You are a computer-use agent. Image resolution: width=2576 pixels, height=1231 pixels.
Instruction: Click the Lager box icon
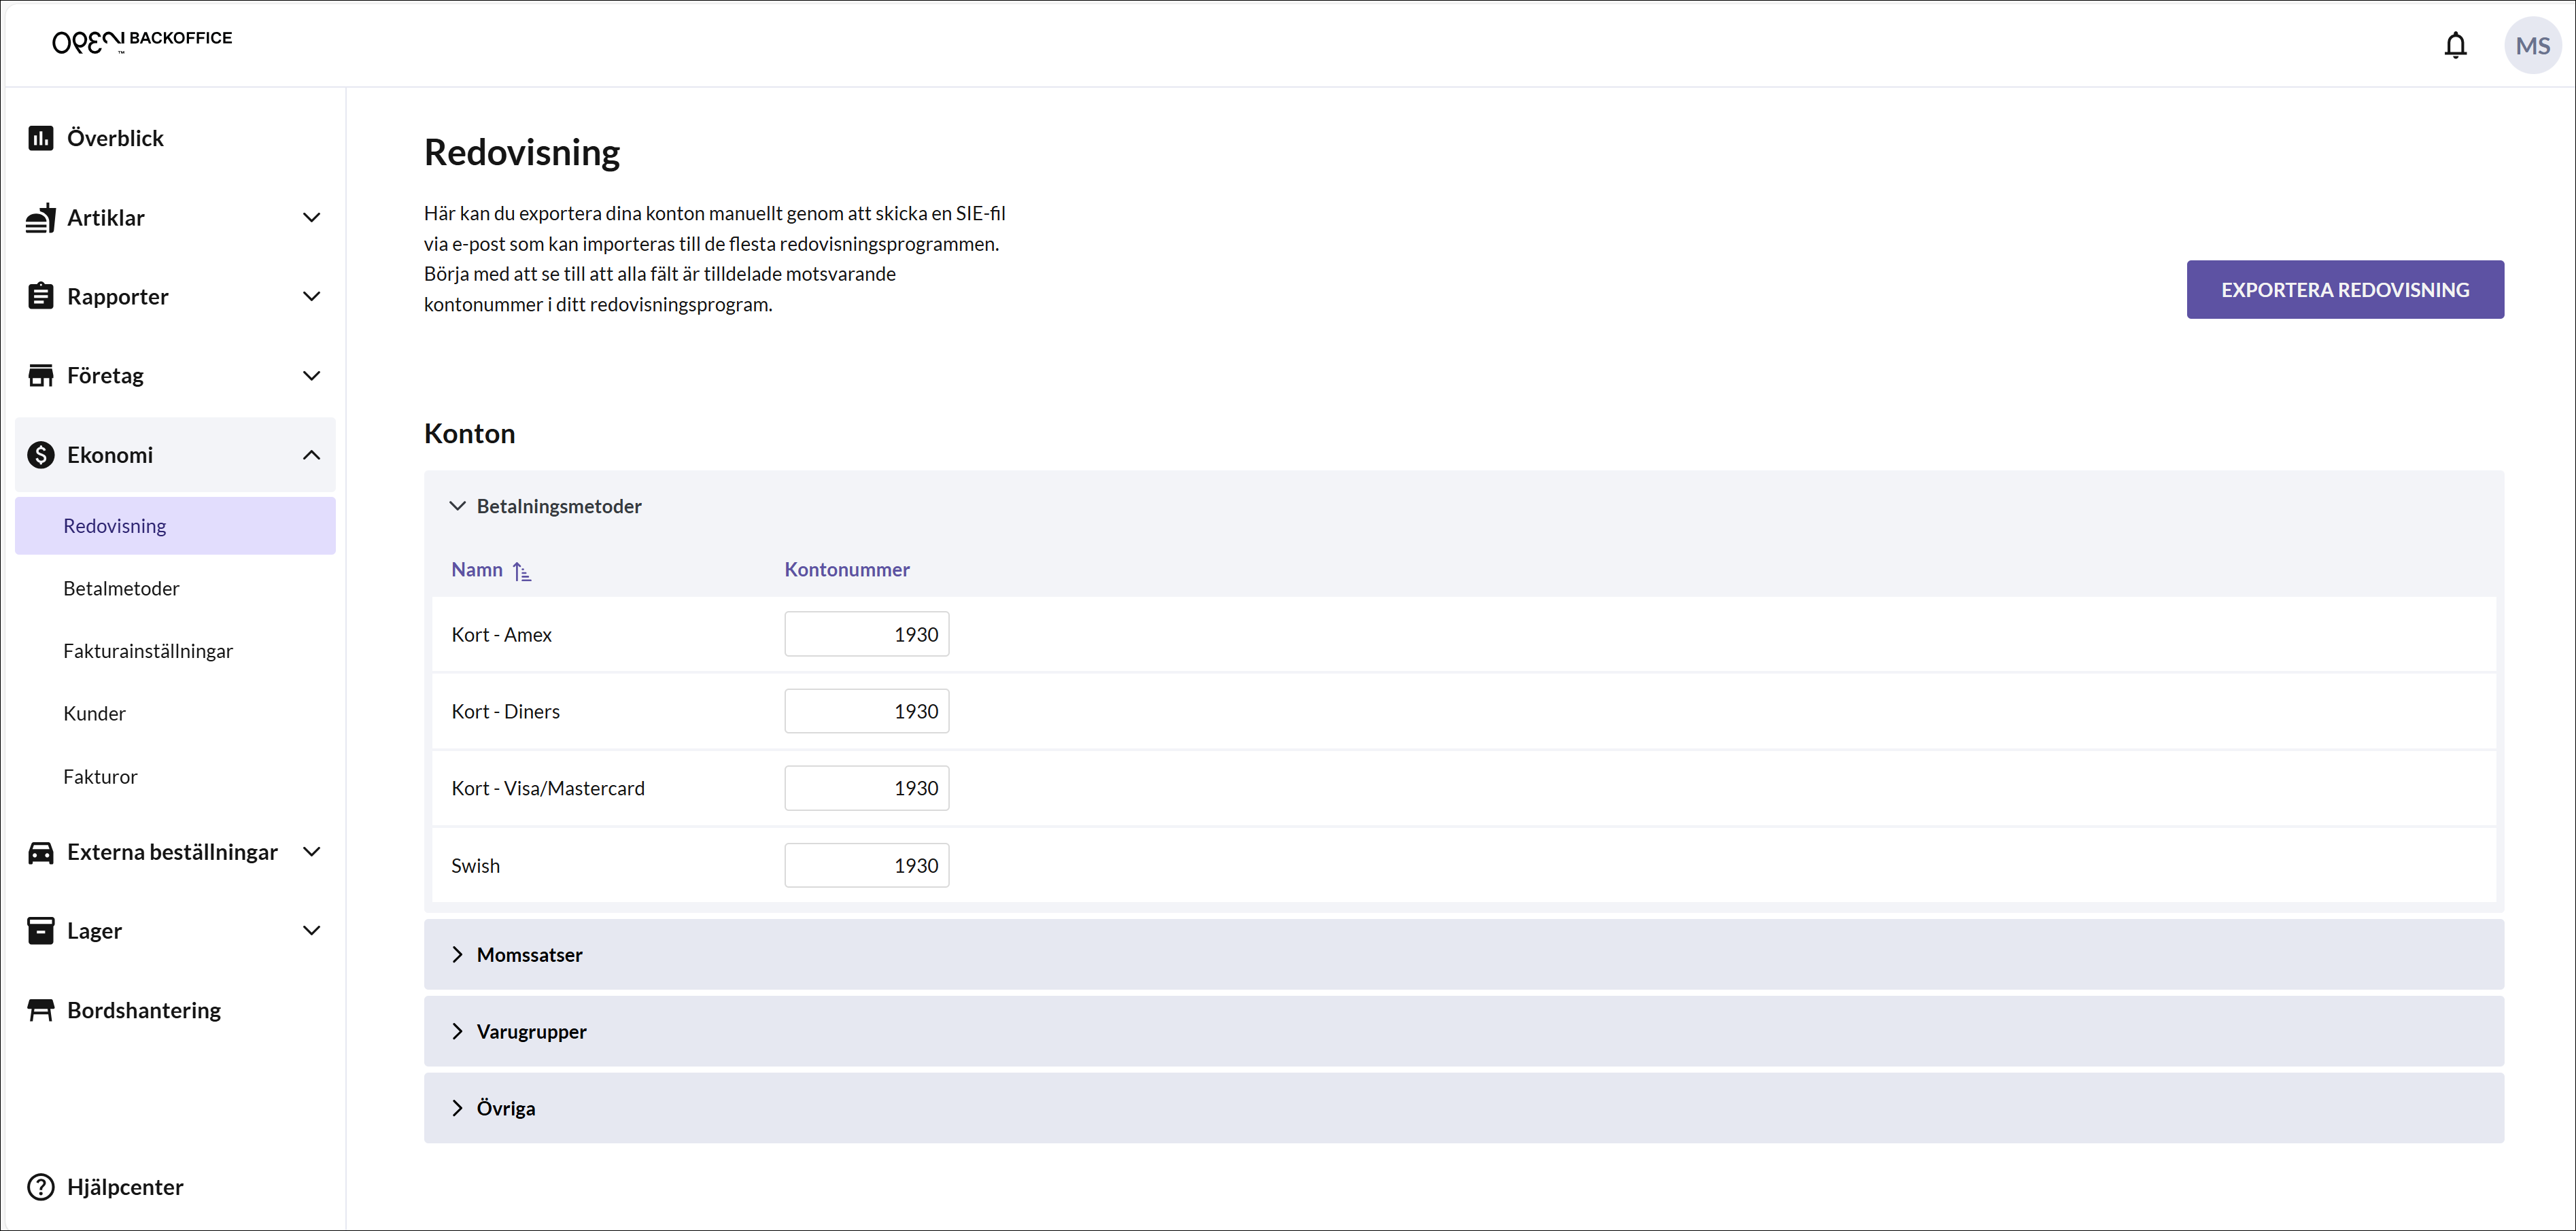(x=41, y=931)
